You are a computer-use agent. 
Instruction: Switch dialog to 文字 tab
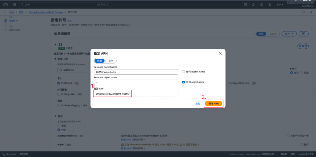coord(111,61)
